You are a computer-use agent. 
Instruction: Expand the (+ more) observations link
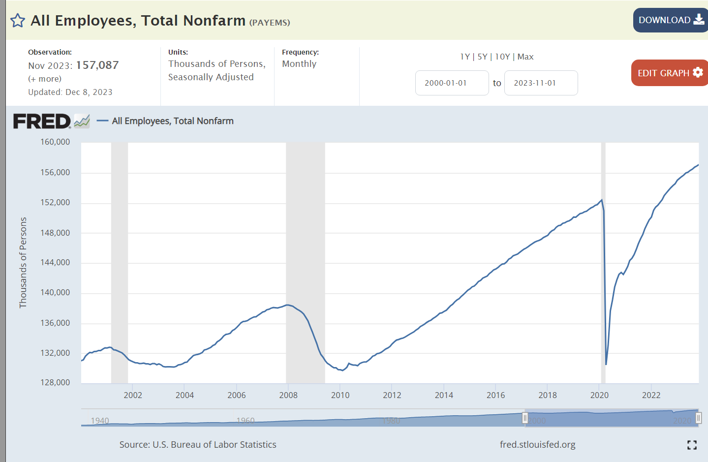click(x=45, y=79)
